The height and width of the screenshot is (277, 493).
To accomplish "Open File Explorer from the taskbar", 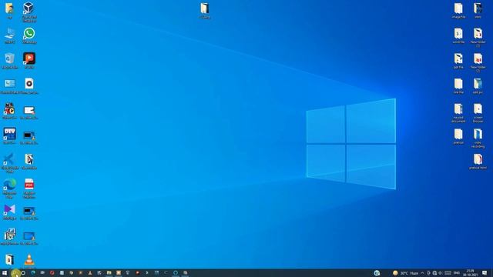I will click(109, 273).
